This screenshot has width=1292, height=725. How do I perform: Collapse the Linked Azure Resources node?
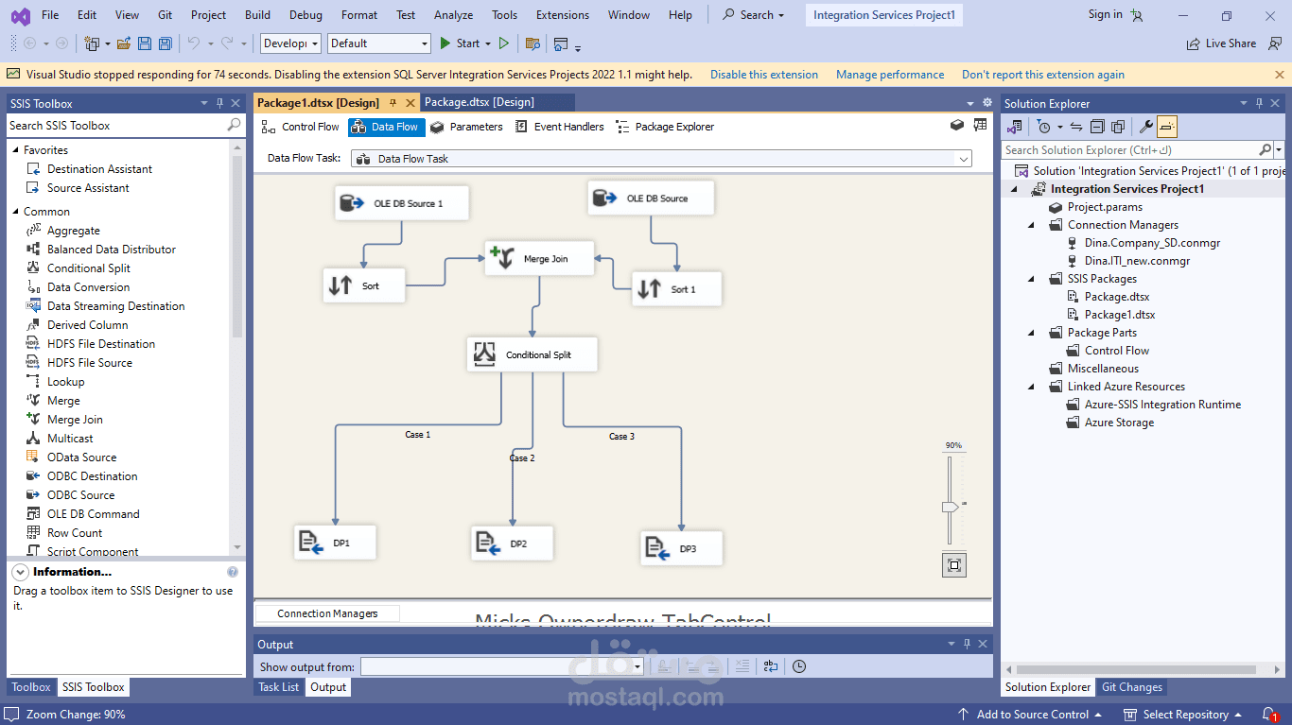1032,387
